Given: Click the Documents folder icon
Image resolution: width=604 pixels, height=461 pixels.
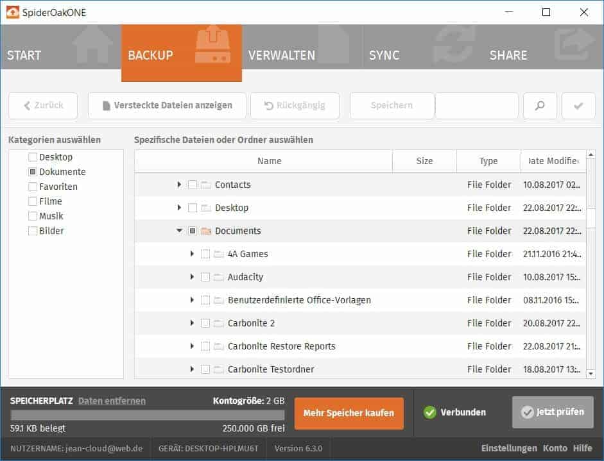Looking at the screenshot, I should (205, 231).
